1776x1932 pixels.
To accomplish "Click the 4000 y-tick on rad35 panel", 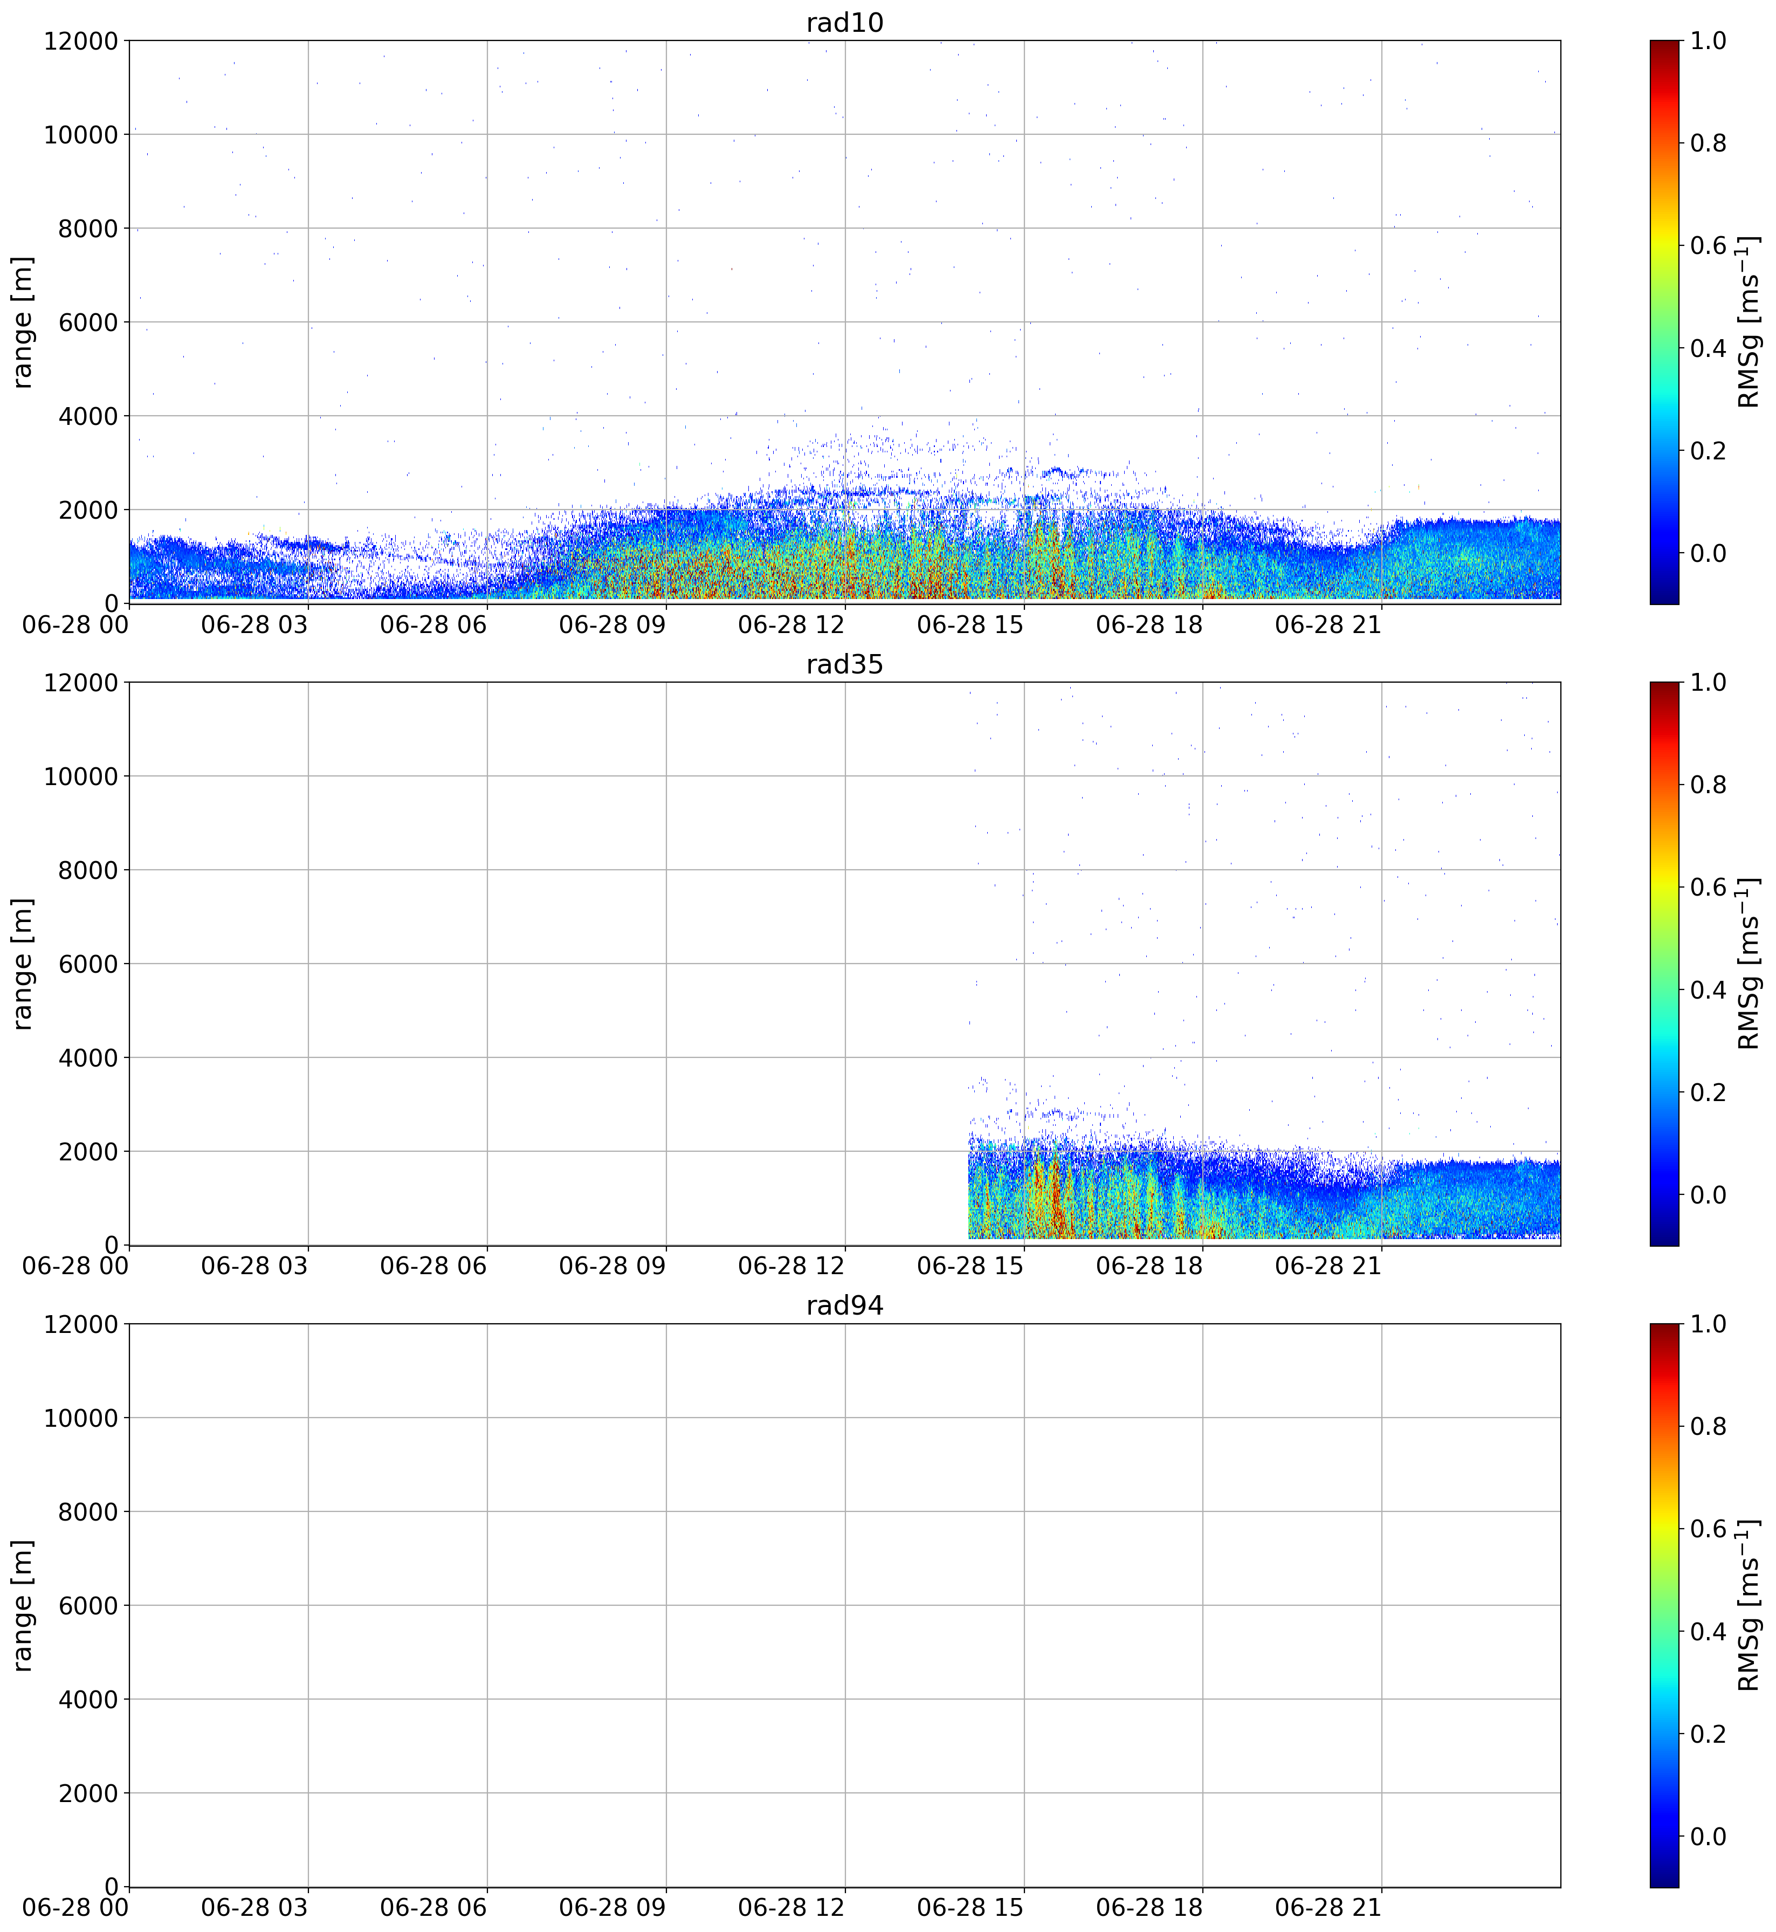I will pyautogui.click(x=87, y=1057).
